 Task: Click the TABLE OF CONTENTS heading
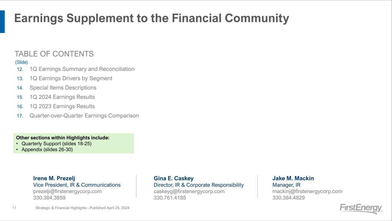point(54,54)
